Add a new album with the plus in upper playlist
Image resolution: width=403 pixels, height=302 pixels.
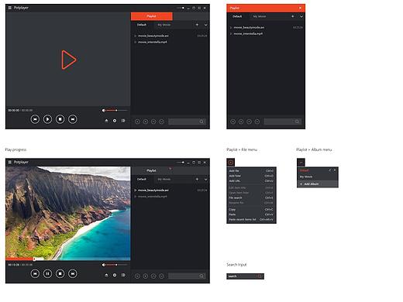197,25
